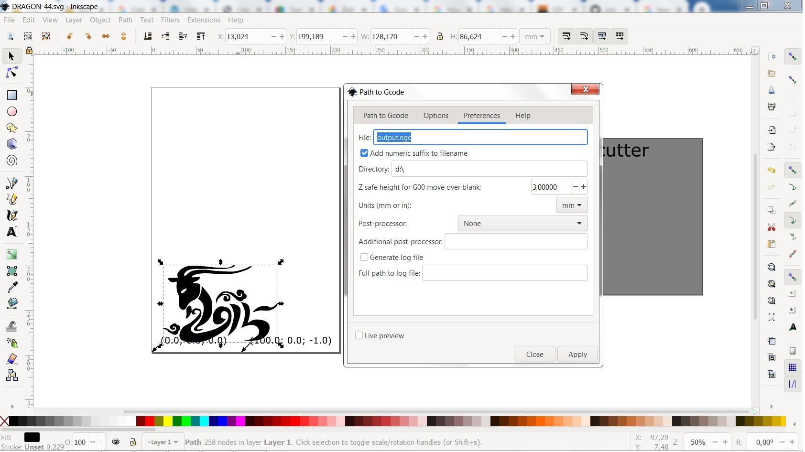Rotate selection 90° clockwise
The image size is (805, 452).
(x=88, y=36)
